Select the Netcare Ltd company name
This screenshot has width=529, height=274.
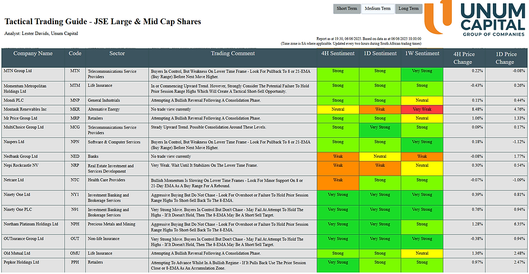(13, 180)
